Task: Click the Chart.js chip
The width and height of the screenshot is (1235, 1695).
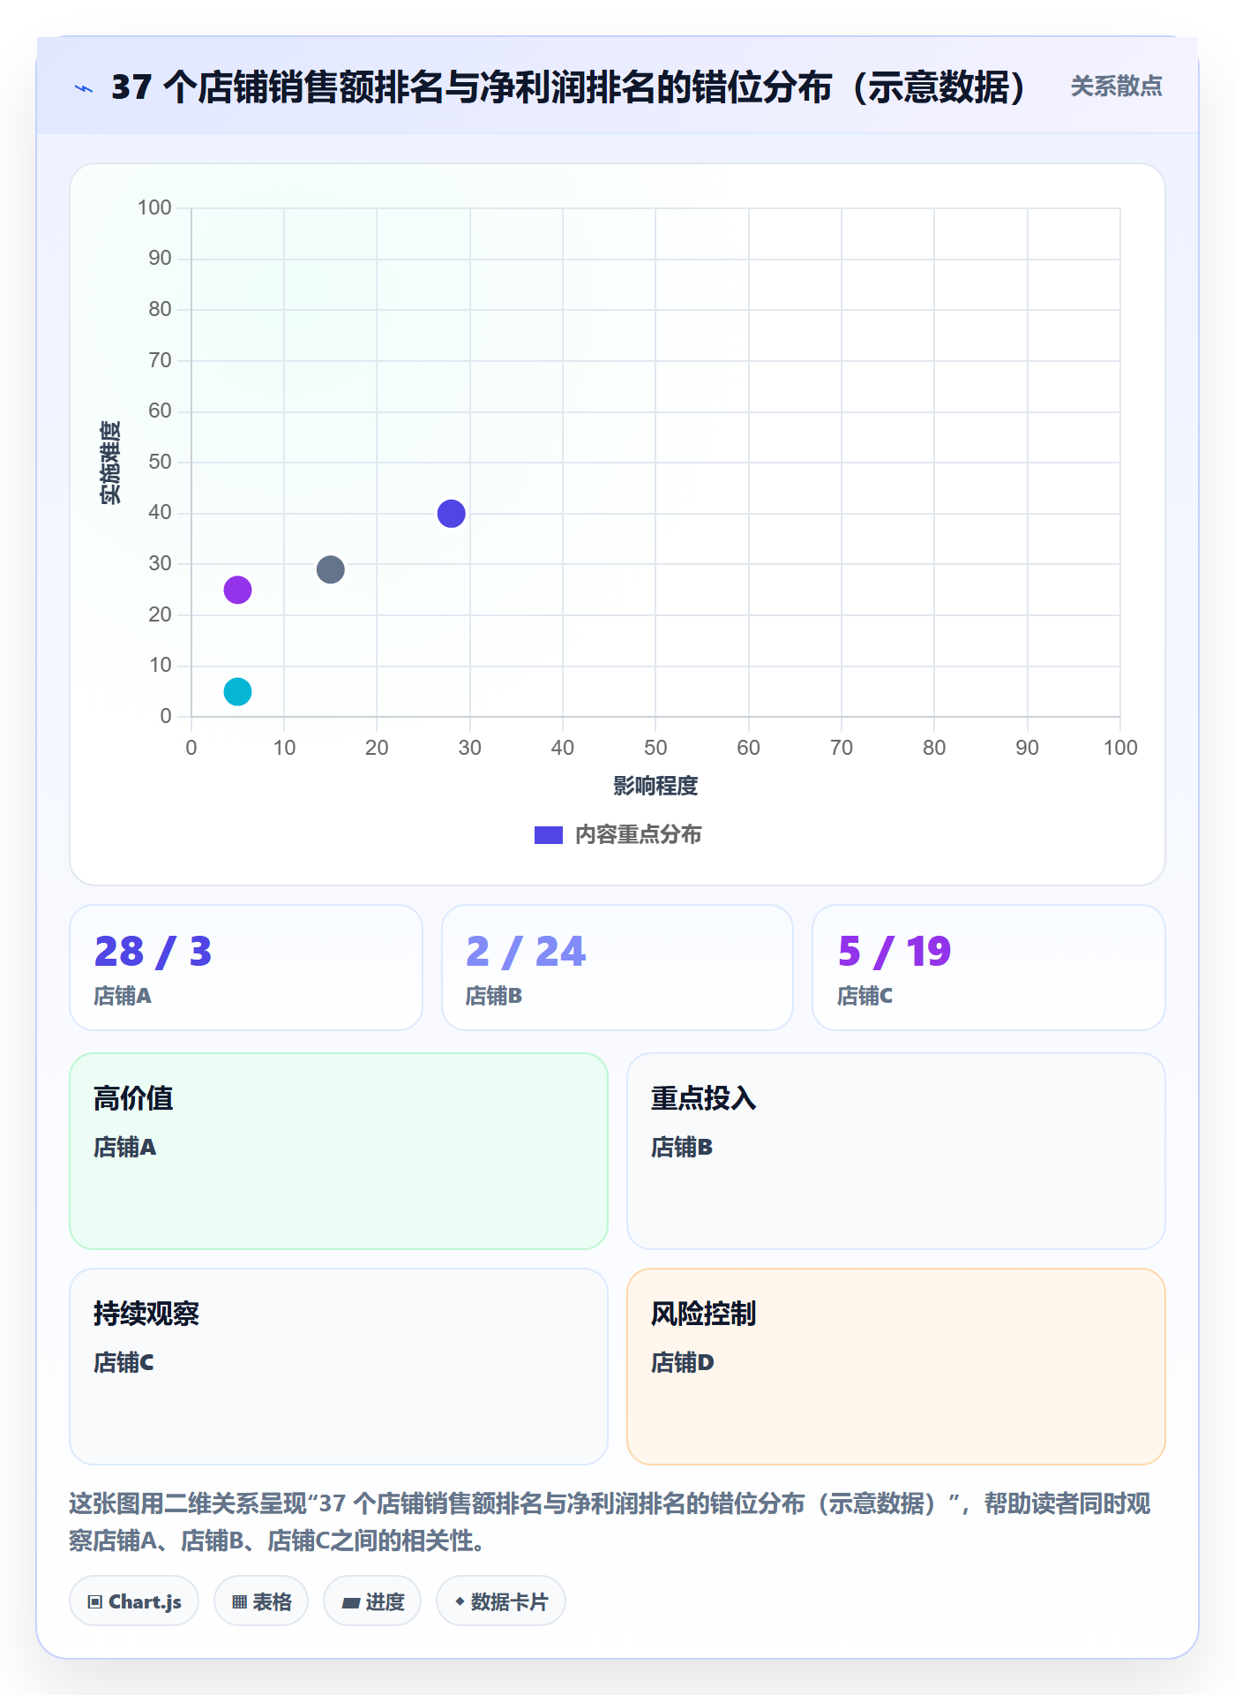Action: coord(134,1601)
